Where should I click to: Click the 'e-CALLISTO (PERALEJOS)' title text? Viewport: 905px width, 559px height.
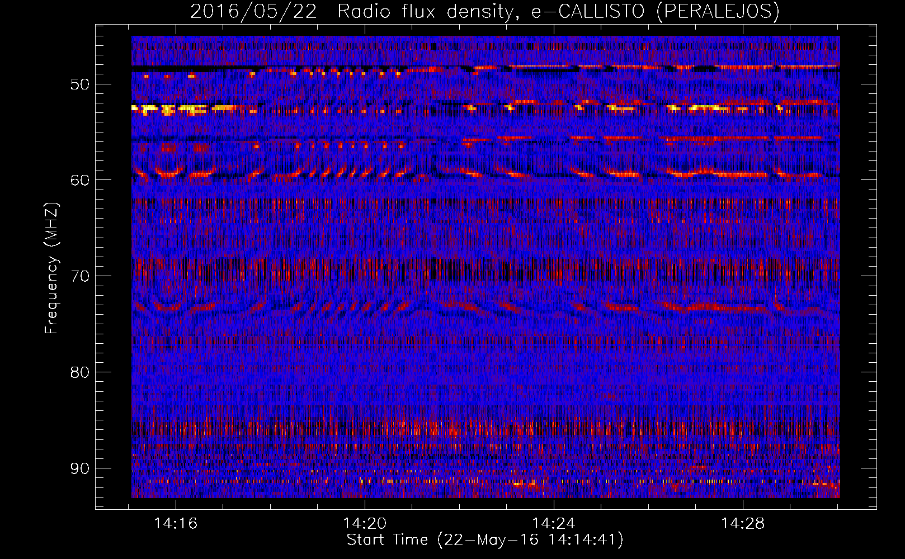click(655, 12)
